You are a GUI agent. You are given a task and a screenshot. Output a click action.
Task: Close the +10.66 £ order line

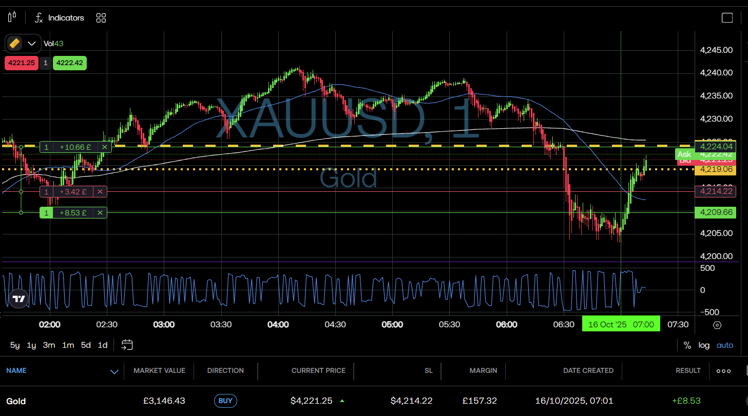[x=104, y=147]
